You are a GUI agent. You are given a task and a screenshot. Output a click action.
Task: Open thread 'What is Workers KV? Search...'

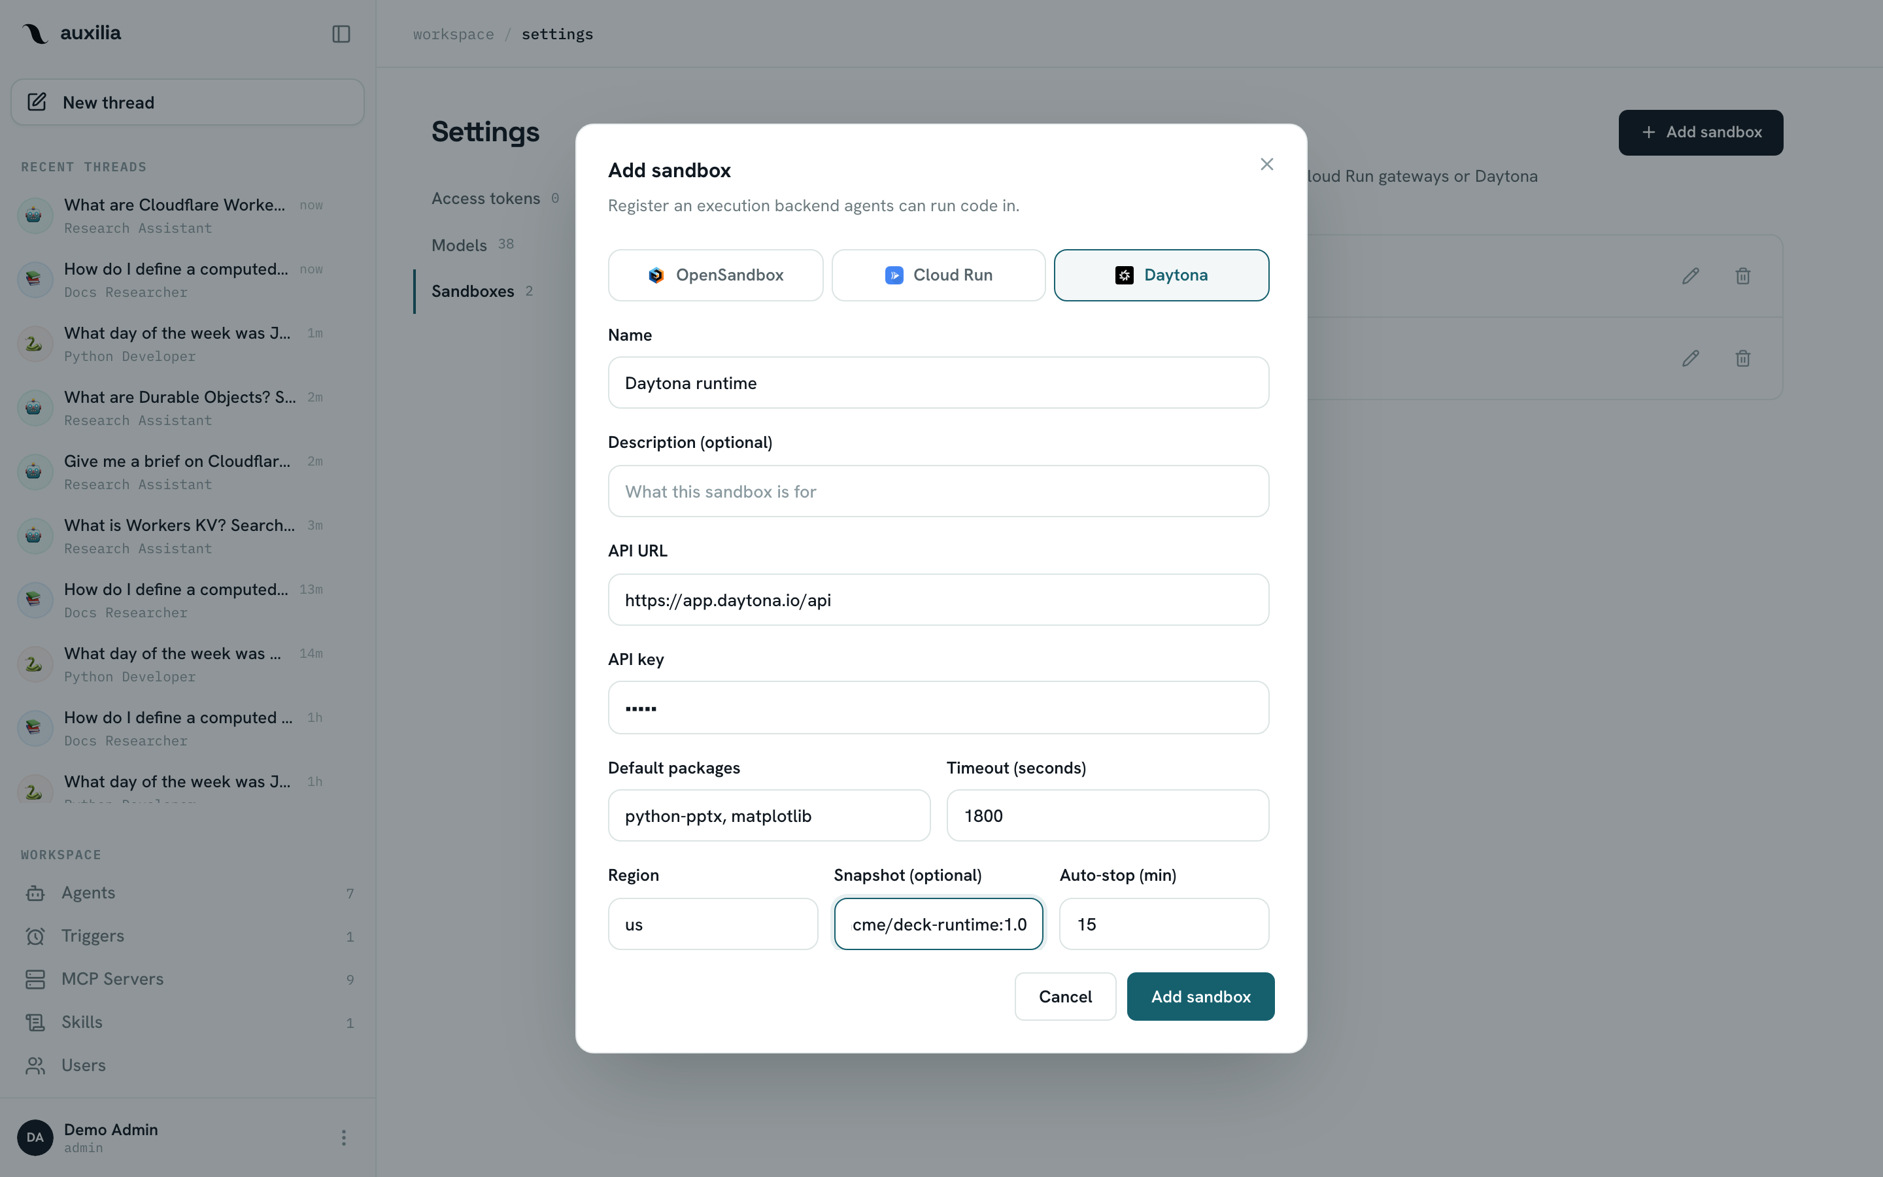(188, 536)
